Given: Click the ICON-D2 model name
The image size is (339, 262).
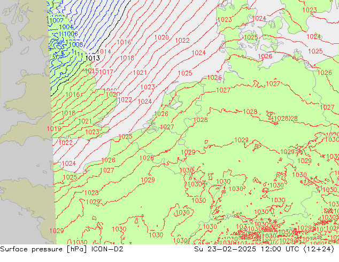Looking at the screenshot, I should click(x=107, y=249).
